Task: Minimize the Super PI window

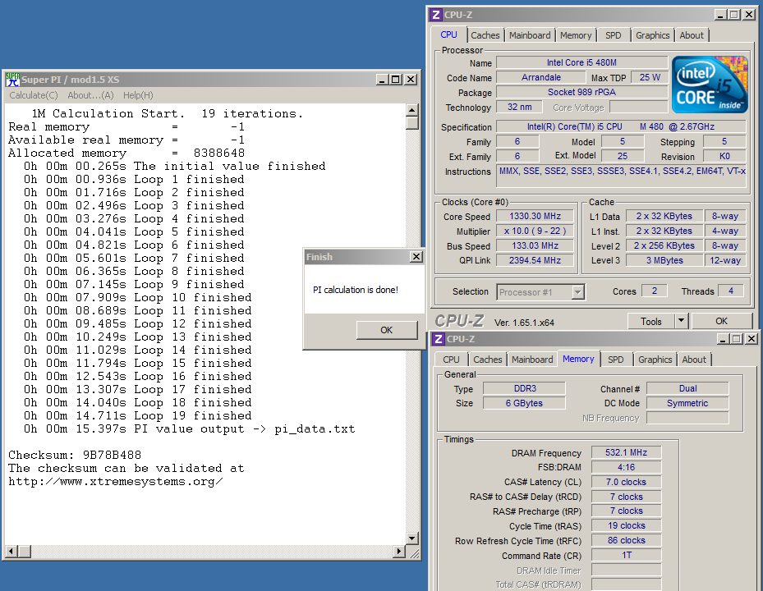Action: coord(383,80)
